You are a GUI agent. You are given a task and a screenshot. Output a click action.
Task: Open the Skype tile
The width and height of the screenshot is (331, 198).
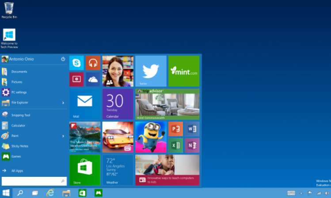pyautogui.click(x=76, y=63)
